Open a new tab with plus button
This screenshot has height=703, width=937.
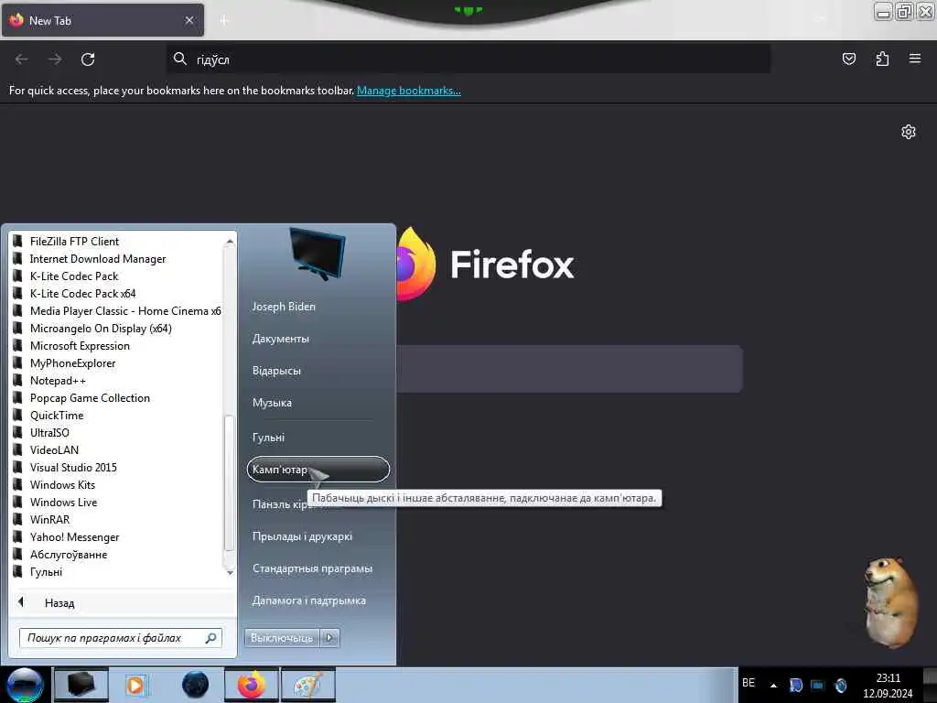coord(224,21)
